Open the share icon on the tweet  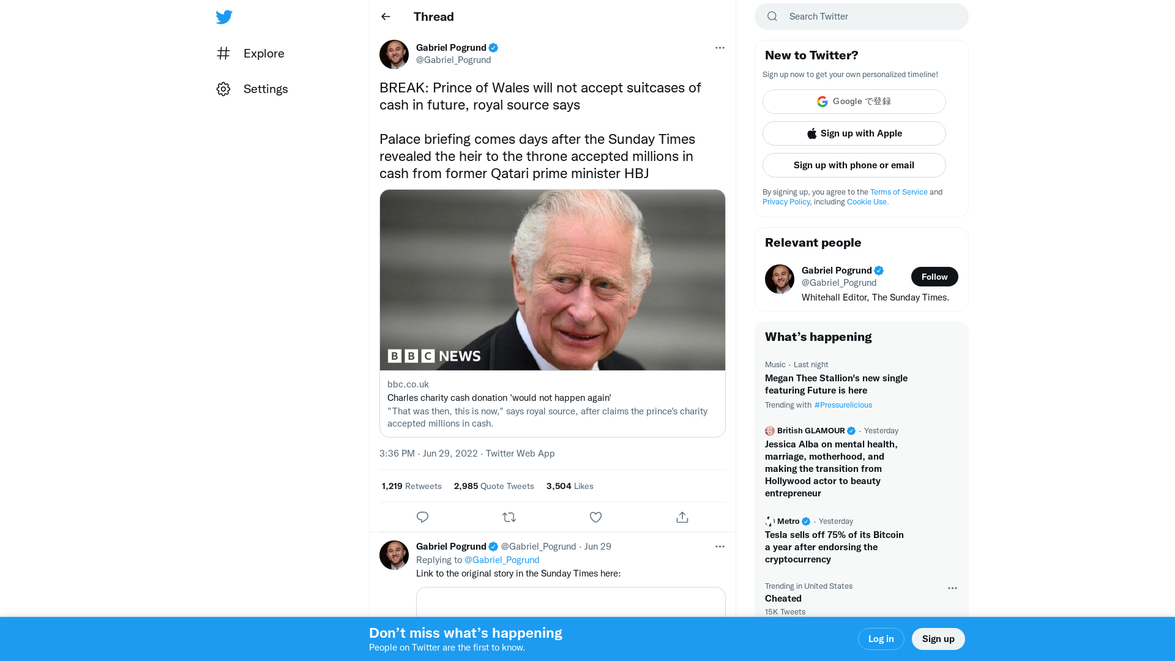pos(682,517)
